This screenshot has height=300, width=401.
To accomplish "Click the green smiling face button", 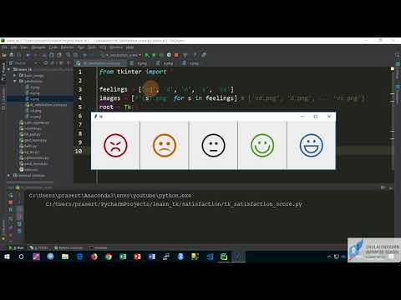I will coord(262,145).
